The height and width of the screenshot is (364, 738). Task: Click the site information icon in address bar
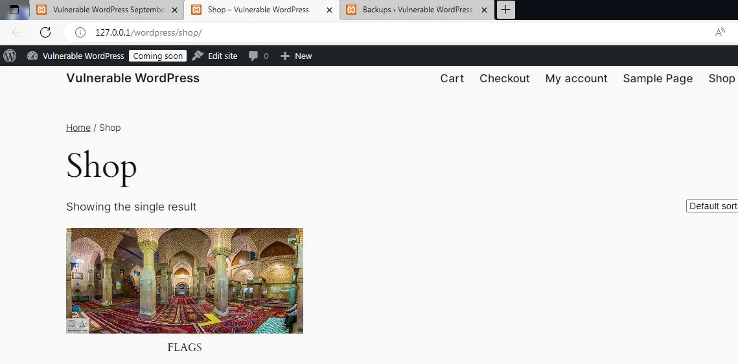click(x=80, y=32)
